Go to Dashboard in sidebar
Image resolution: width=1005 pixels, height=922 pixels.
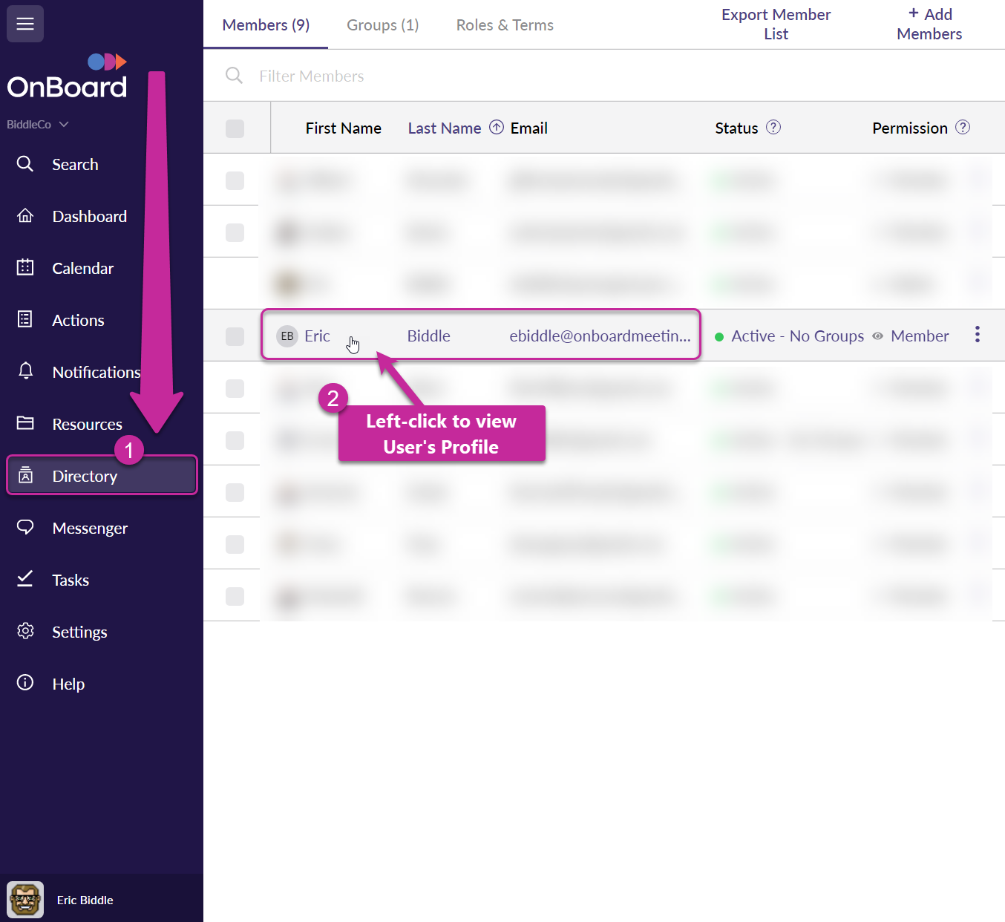click(x=89, y=216)
